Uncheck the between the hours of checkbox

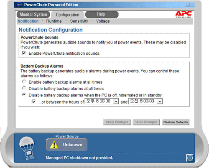pyautogui.click(x=33, y=102)
